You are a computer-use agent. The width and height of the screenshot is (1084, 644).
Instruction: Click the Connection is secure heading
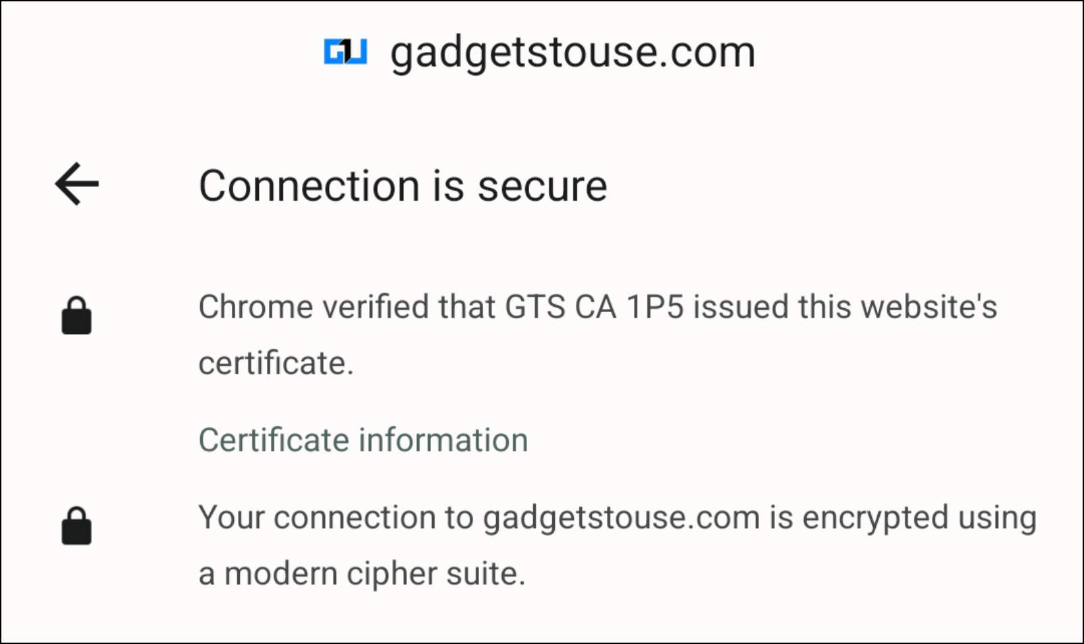click(403, 186)
